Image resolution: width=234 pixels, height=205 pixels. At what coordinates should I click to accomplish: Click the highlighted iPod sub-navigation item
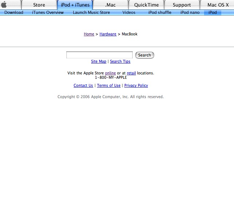(x=212, y=12)
